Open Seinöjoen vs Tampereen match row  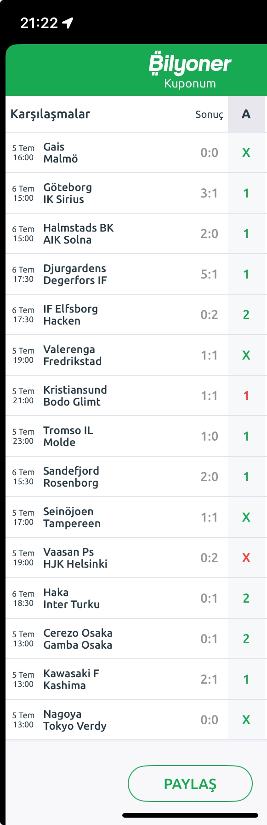coord(136,517)
